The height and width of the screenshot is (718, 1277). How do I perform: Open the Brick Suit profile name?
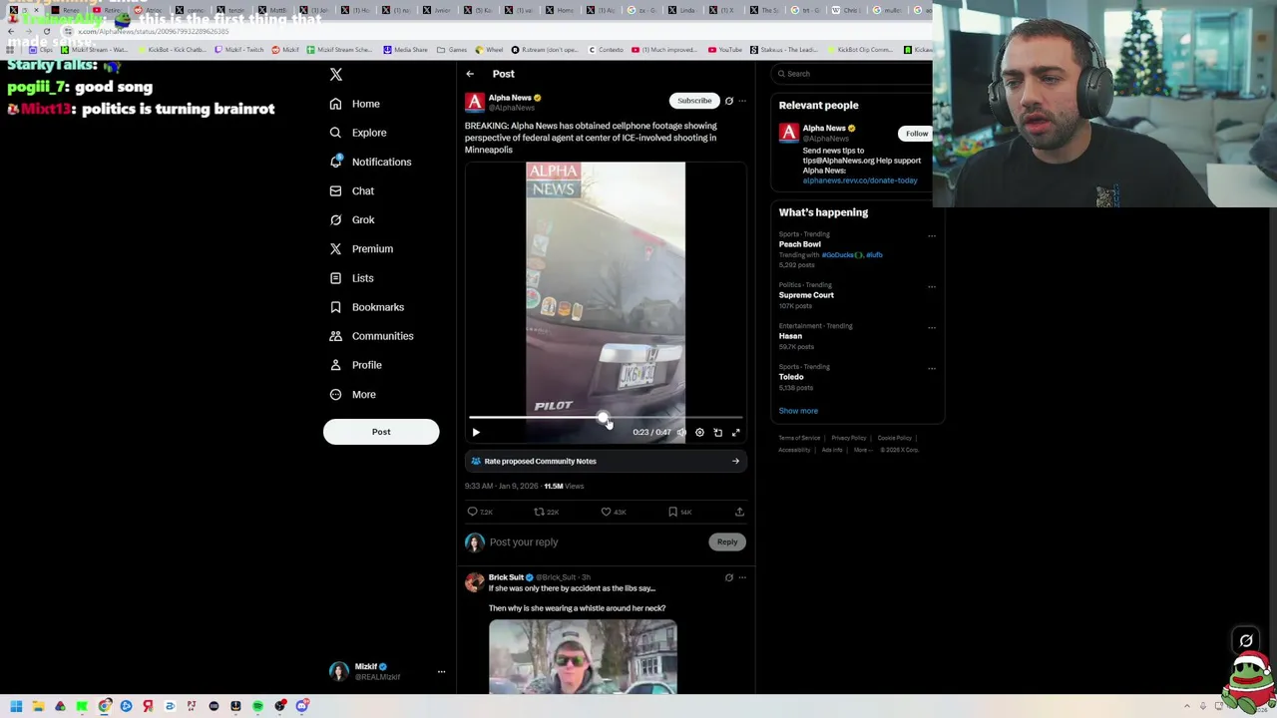[506, 577]
